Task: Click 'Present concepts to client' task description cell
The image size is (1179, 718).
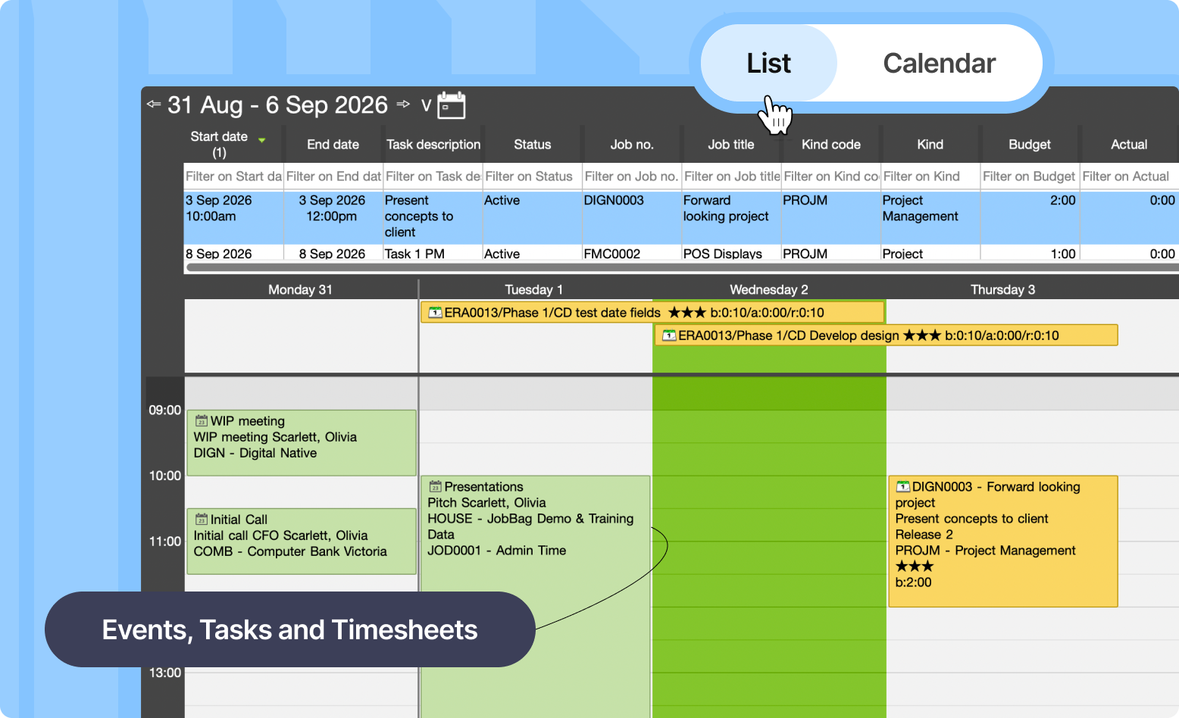Action: (433, 217)
